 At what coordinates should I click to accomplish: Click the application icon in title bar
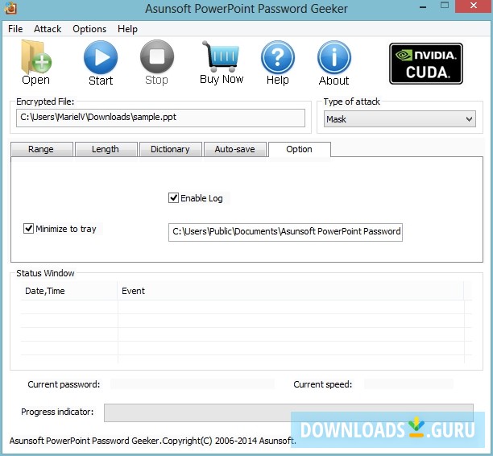click(10, 8)
